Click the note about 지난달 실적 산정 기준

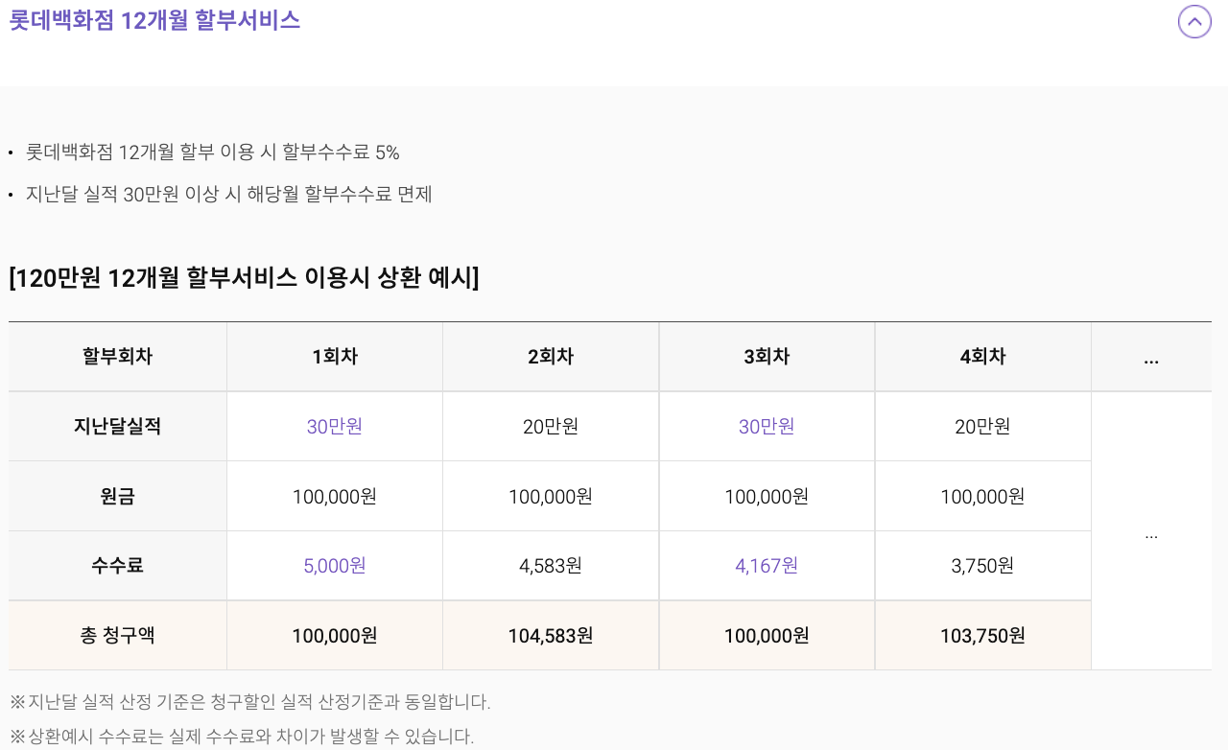[249, 702]
